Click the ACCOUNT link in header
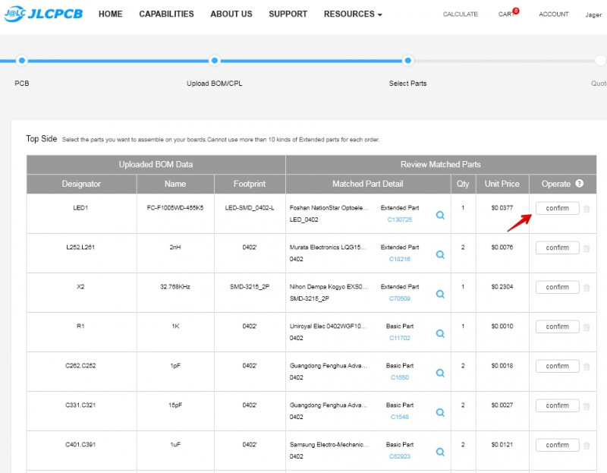 pyautogui.click(x=553, y=14)
